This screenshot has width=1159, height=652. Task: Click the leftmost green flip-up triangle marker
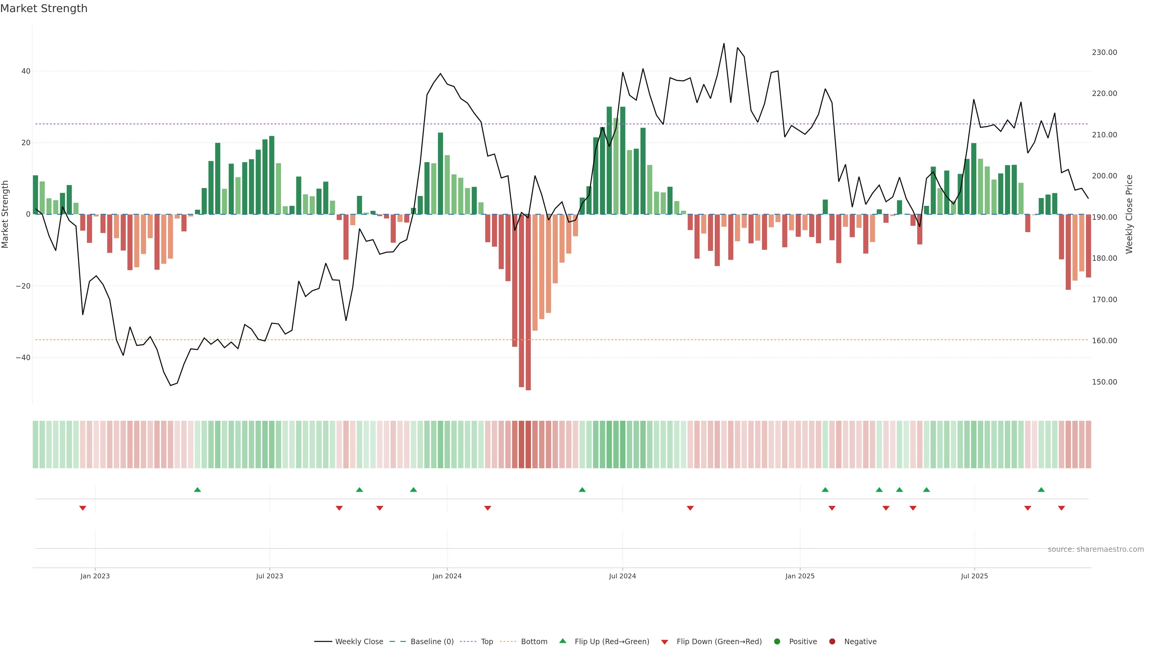197,490
